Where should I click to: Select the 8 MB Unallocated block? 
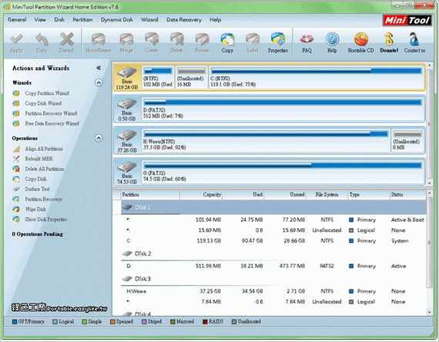point(407,141)
